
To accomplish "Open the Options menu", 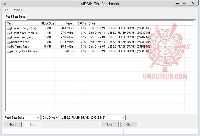I will point(17,10).
